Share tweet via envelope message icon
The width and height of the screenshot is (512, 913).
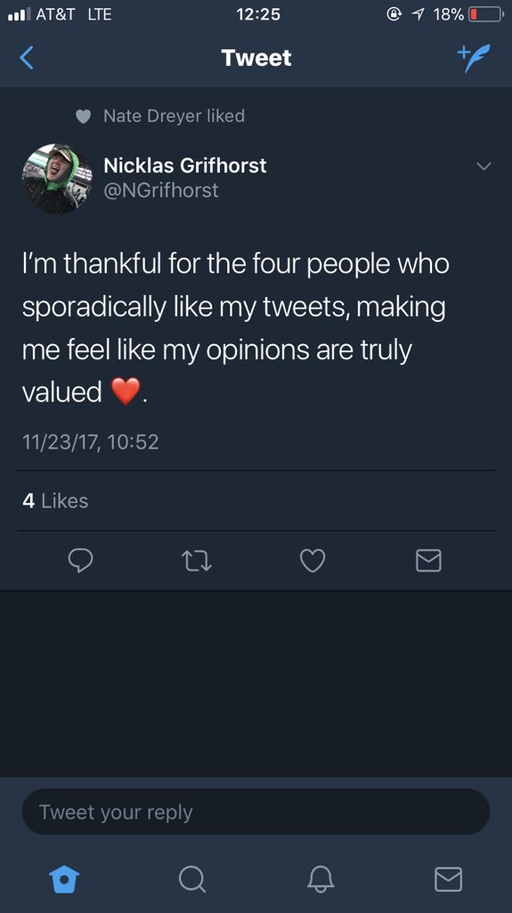click(x=429, y=561)
